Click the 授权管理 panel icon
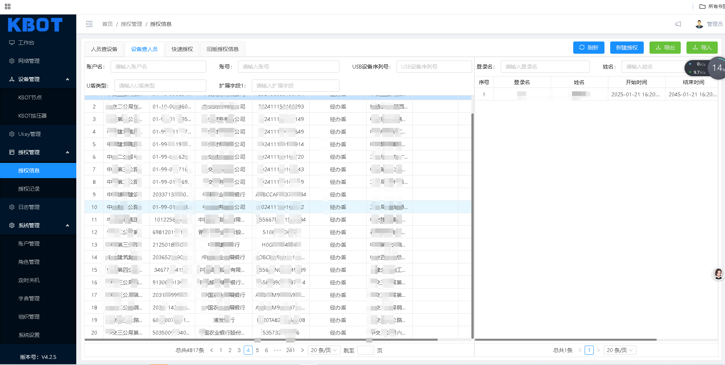The height and width of the screenshot is (365, 725). click(x=12, y=152)
